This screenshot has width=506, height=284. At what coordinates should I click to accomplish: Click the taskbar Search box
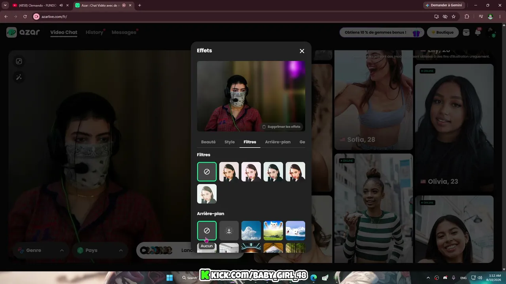pos(189,278)
